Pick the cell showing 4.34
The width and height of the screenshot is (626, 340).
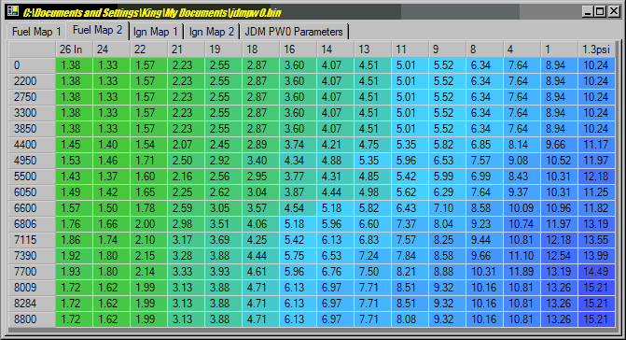299,161
